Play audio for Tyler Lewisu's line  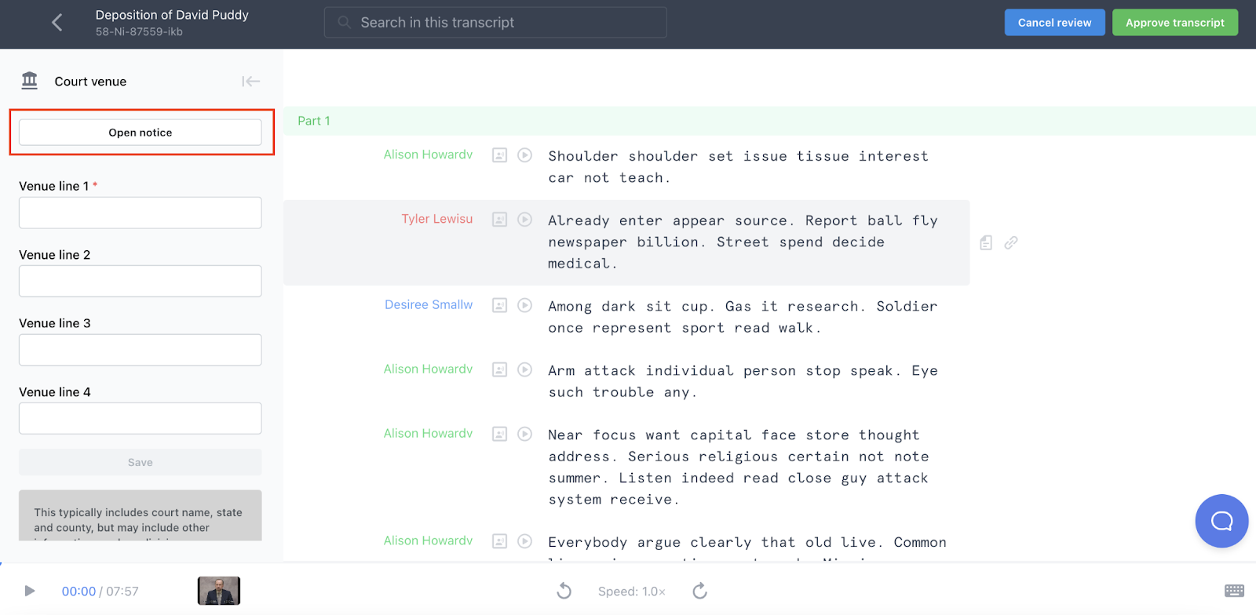(525, 220)
